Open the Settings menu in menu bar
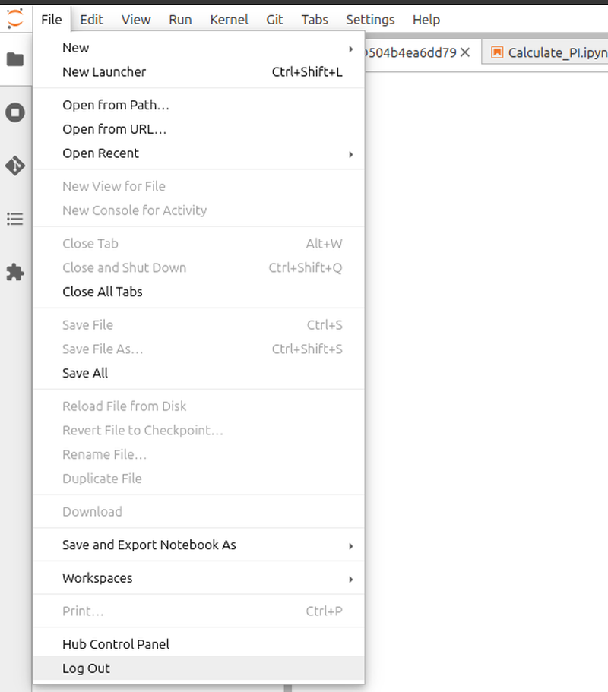Image resolution: width=608 pixels, height=692 pixels. click(370, 19)
